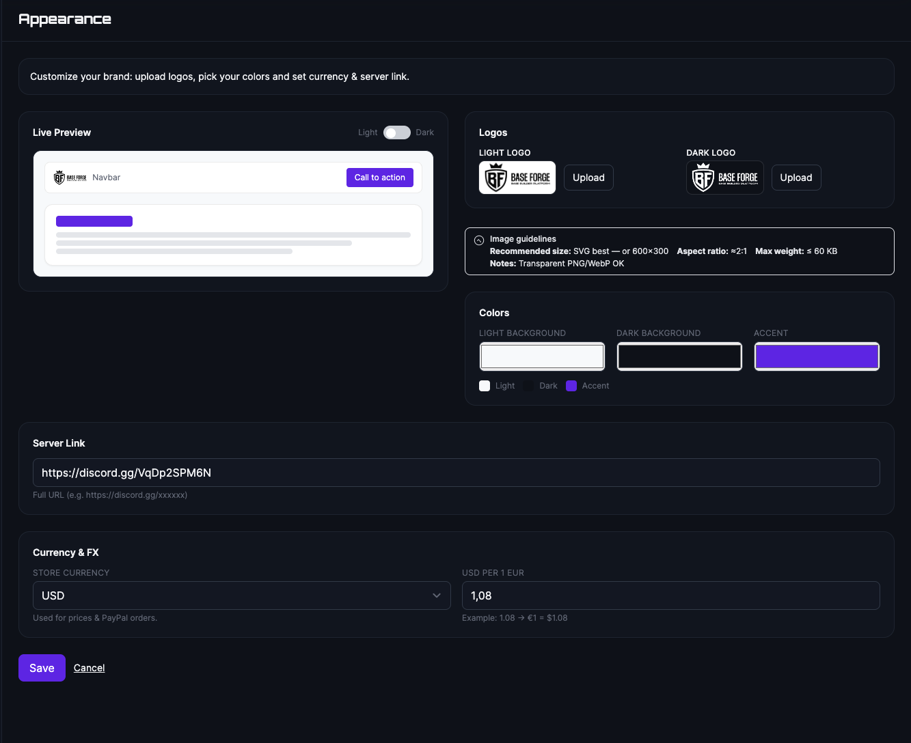Click the 'Logos' heading
This screenshot has width=911, height=743.
[493, 132]
